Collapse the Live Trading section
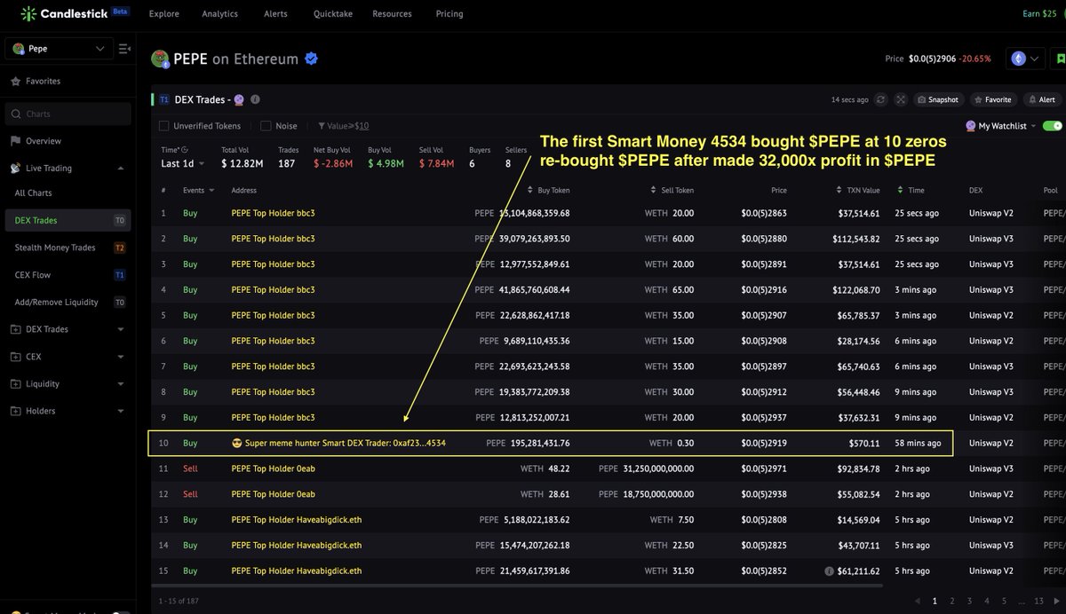 point(120,168)
